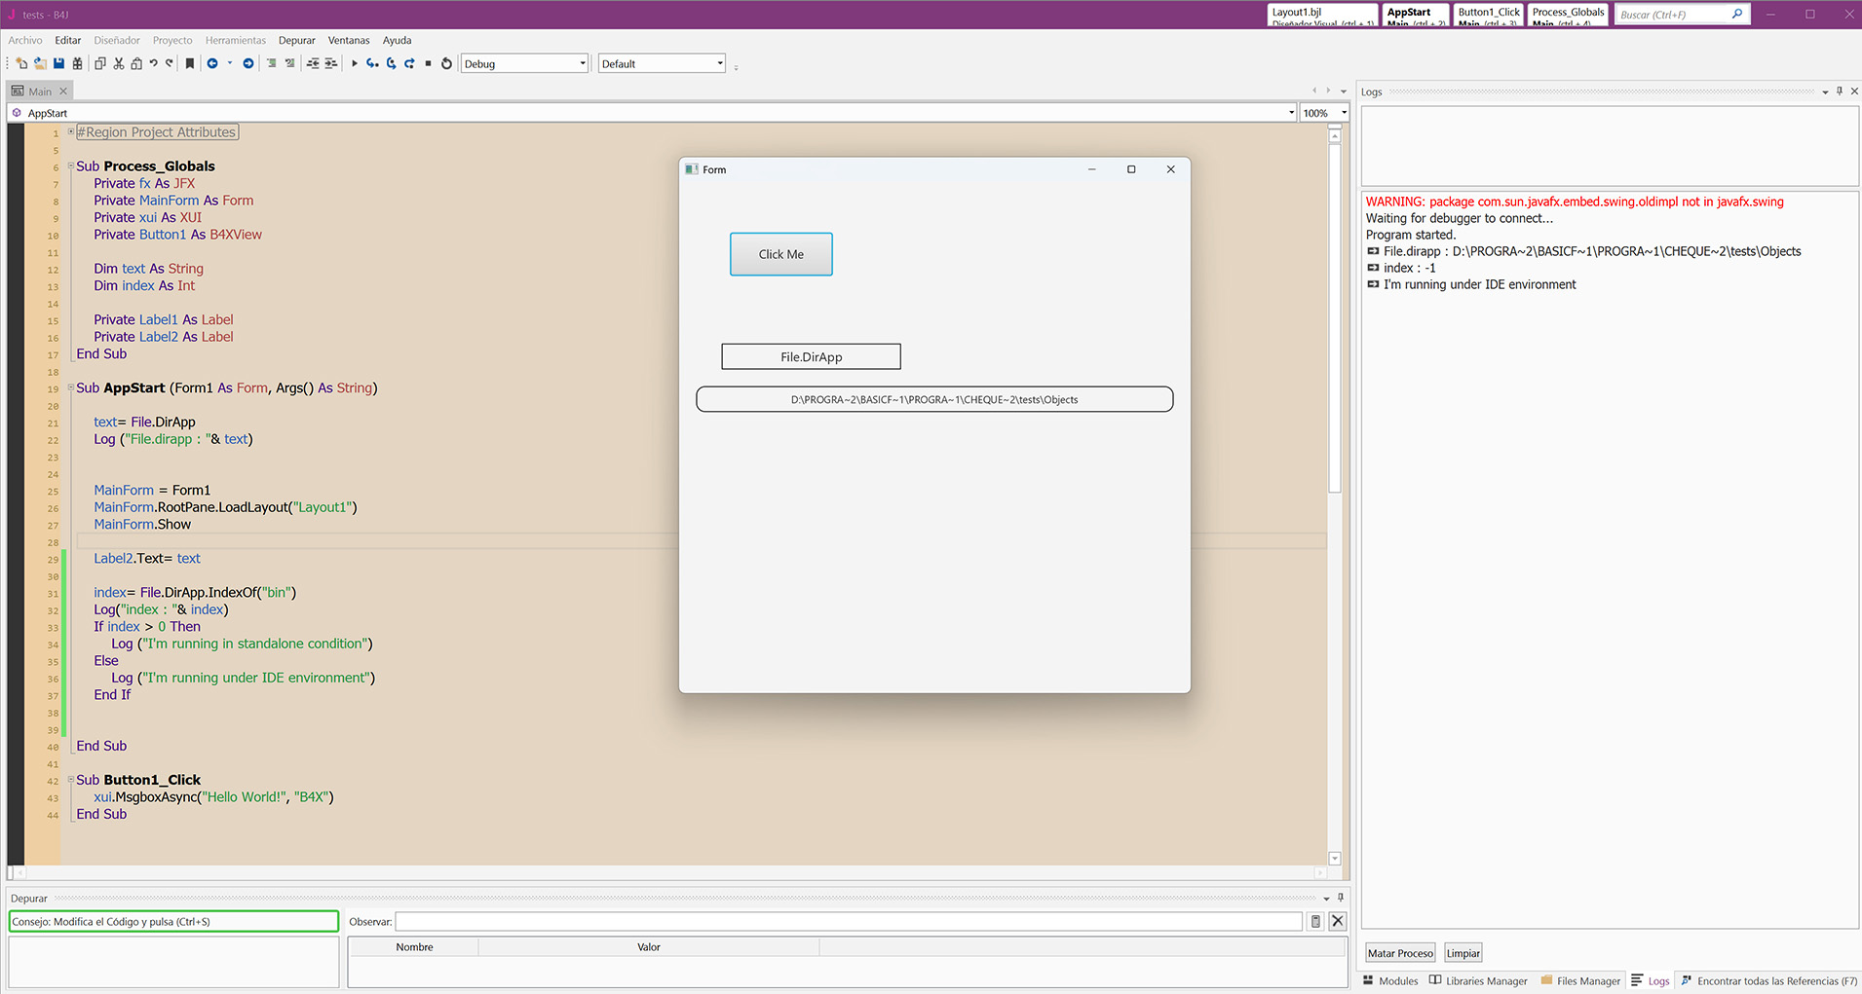Open the Logs panel options dropdown arrow
This screenshot has width=1862, height=994.
click(1825, 92)
